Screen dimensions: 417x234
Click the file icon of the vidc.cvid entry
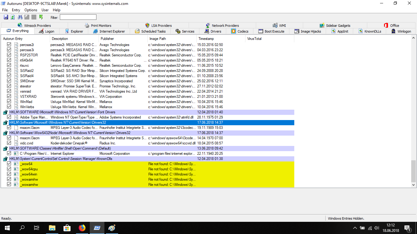pyautogui.click(x=16, y=143)
